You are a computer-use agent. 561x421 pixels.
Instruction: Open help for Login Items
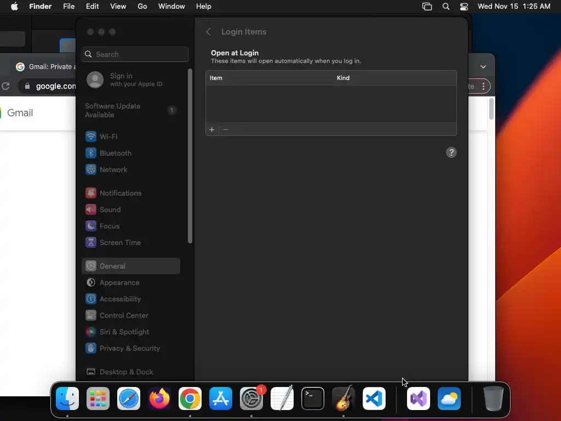pyautogui.click(x=451, y=152)
